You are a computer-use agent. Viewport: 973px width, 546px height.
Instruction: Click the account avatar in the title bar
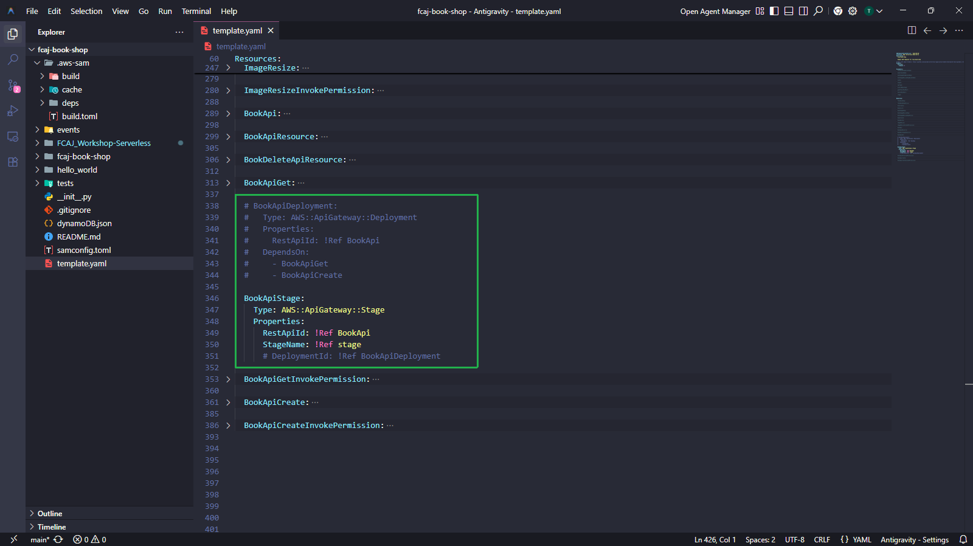click(869, 11)
